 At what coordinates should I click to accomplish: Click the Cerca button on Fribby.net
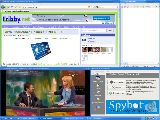click(x=110, y=31)
